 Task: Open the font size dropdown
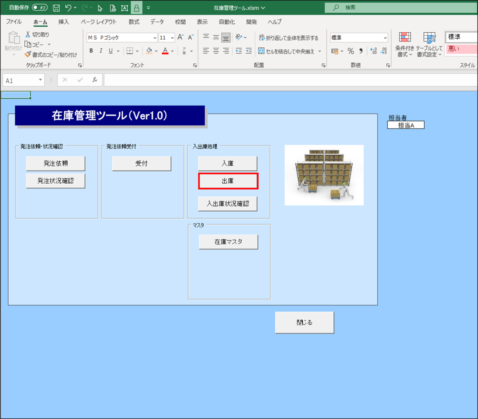pos(172,37)
